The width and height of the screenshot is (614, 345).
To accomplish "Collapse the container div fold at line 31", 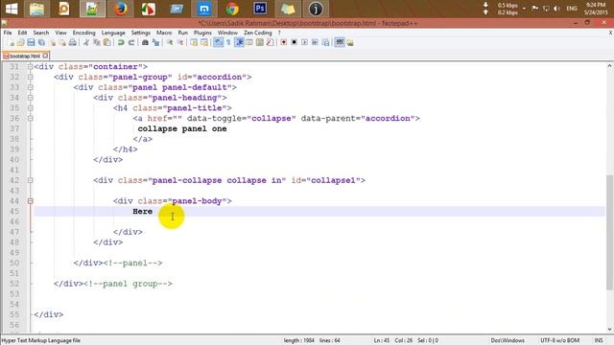I will (x=30, y=67).
